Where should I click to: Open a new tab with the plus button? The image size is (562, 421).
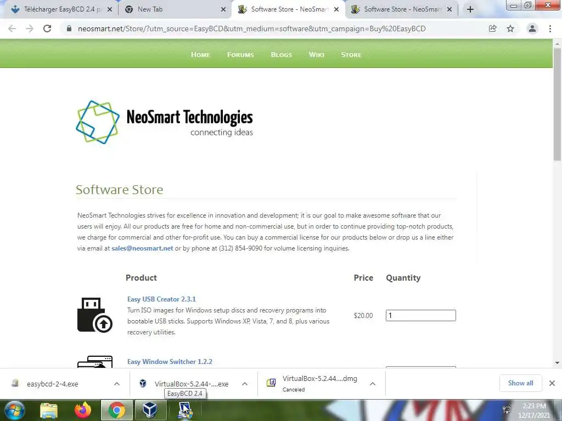pos(470,9)
